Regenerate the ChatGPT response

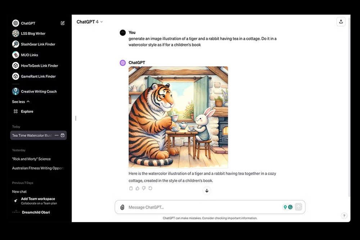150,189
